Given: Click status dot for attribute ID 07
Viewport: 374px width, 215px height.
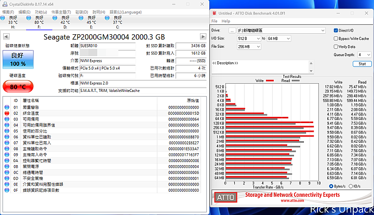Looking at the screenshot, I should click(7, 143).
